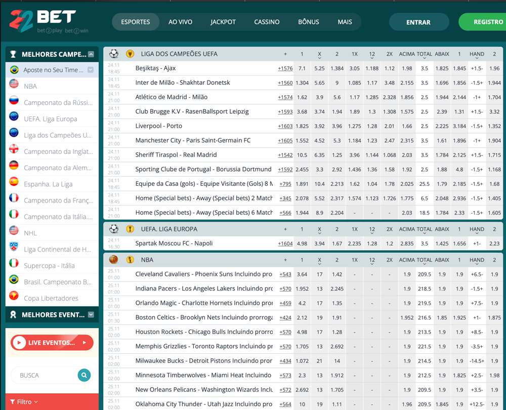This screenshot has height=410, width=506.
Task: Open the BÔNUS tab
Action: coord(309,22)
